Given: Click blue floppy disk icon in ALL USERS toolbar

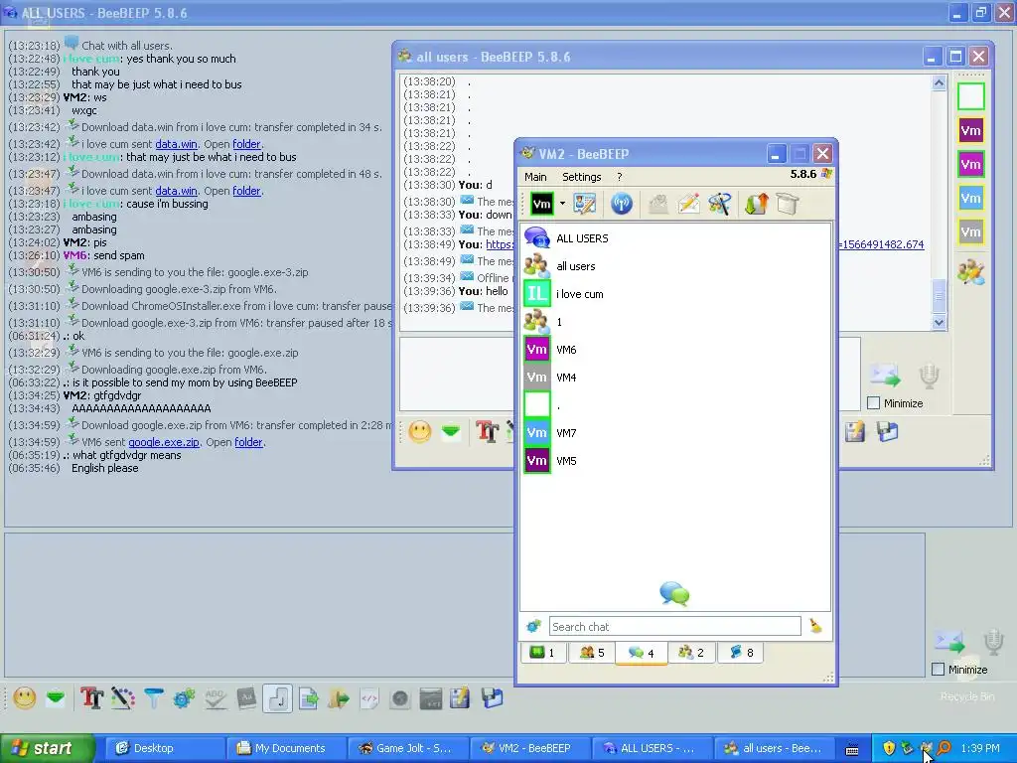Looking at the screenshot, I should pos(493,698).
